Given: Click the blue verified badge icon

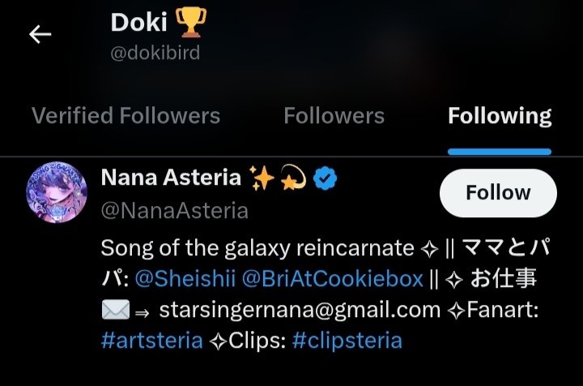Looking at the screenshot, I should pos(326,178).
